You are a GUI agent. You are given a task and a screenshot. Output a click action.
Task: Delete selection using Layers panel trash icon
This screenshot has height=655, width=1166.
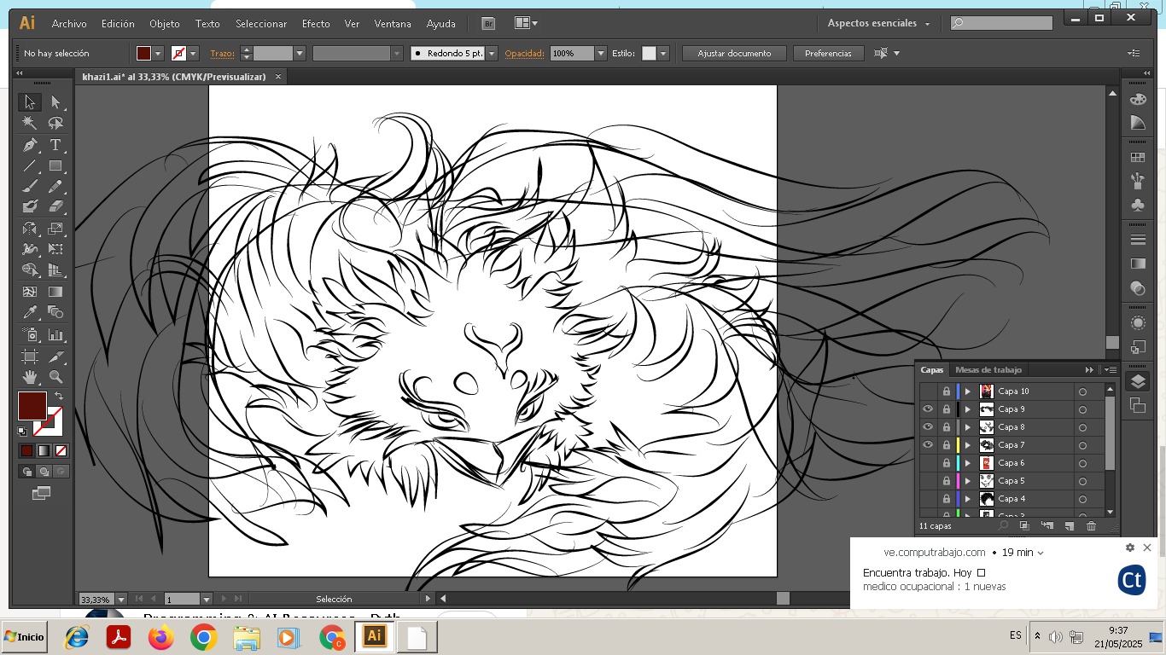point(1091,526)
